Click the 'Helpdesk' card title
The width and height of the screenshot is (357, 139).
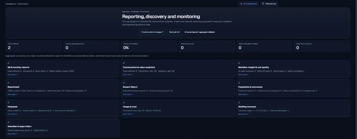point(13,107)
